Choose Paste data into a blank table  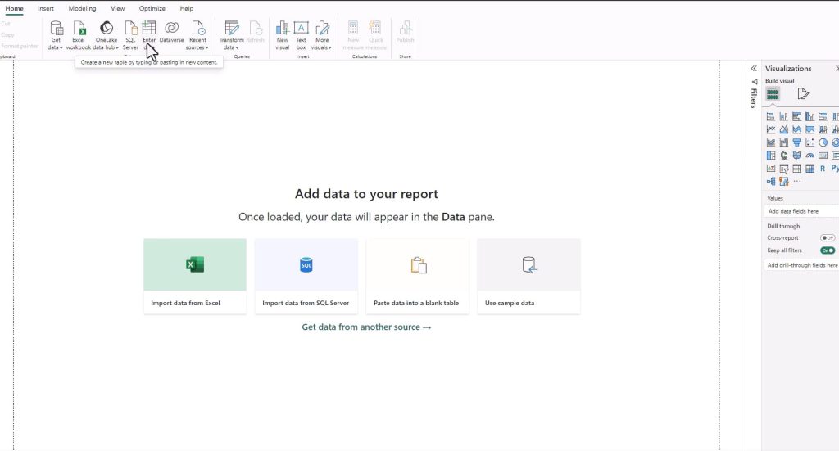coord(417,277)
